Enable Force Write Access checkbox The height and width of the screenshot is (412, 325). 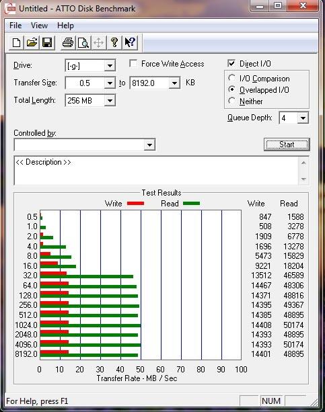133,64
